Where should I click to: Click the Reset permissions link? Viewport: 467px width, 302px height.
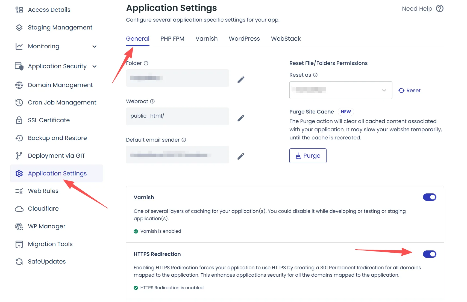(409, 91)
